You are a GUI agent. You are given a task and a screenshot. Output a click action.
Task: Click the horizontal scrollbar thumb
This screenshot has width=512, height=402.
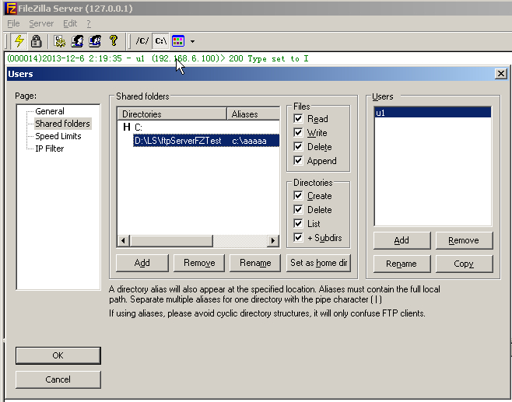pos(171,241)
